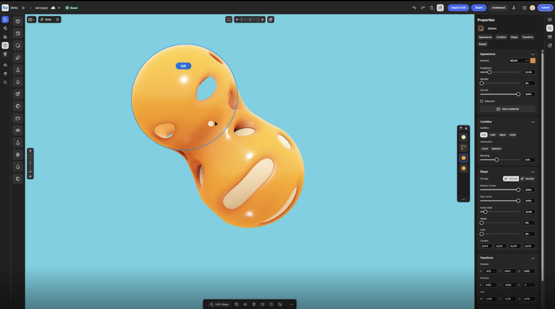Viewport: 555px width, 309px height.
Task: Choose the Revolve 3D type
Action: (527, 179)
